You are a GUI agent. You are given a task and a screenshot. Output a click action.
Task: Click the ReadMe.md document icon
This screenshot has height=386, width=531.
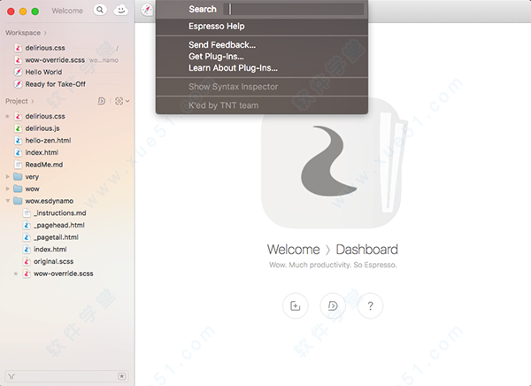click(x=18, y=165)
